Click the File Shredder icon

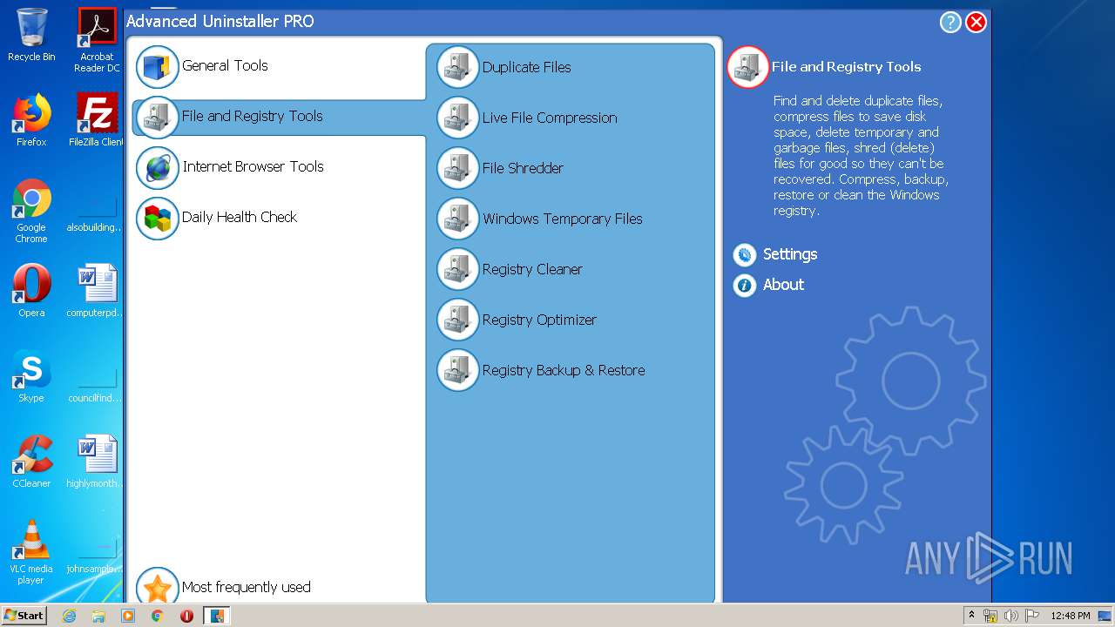click(x=457, y=169)
